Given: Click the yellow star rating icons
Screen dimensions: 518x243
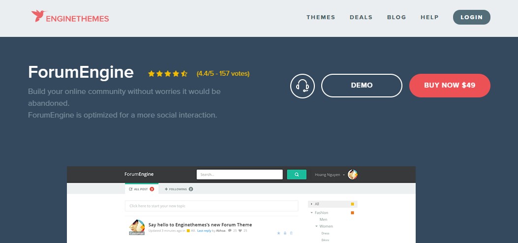Looking at the screenshot, I should coord(167,74).
